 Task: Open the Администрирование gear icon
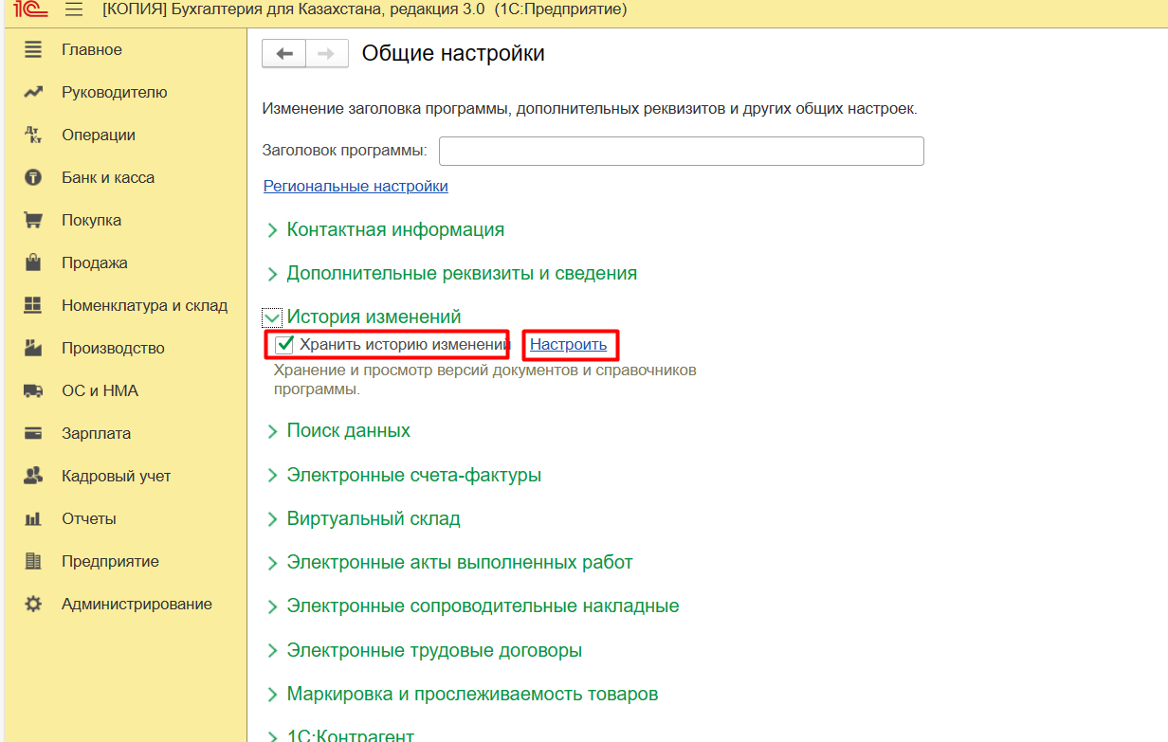tap(33, 604)
